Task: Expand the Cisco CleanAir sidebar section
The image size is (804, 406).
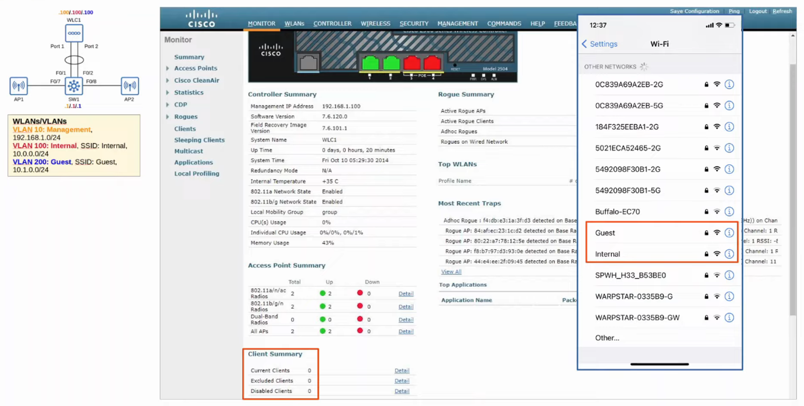Action: point(168,81)
